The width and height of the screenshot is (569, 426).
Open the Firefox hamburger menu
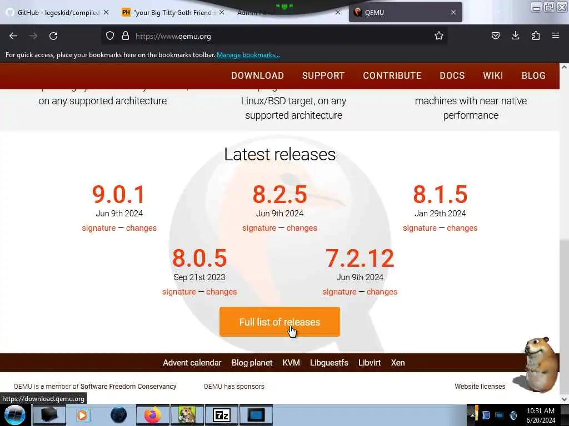coord(556,36)
